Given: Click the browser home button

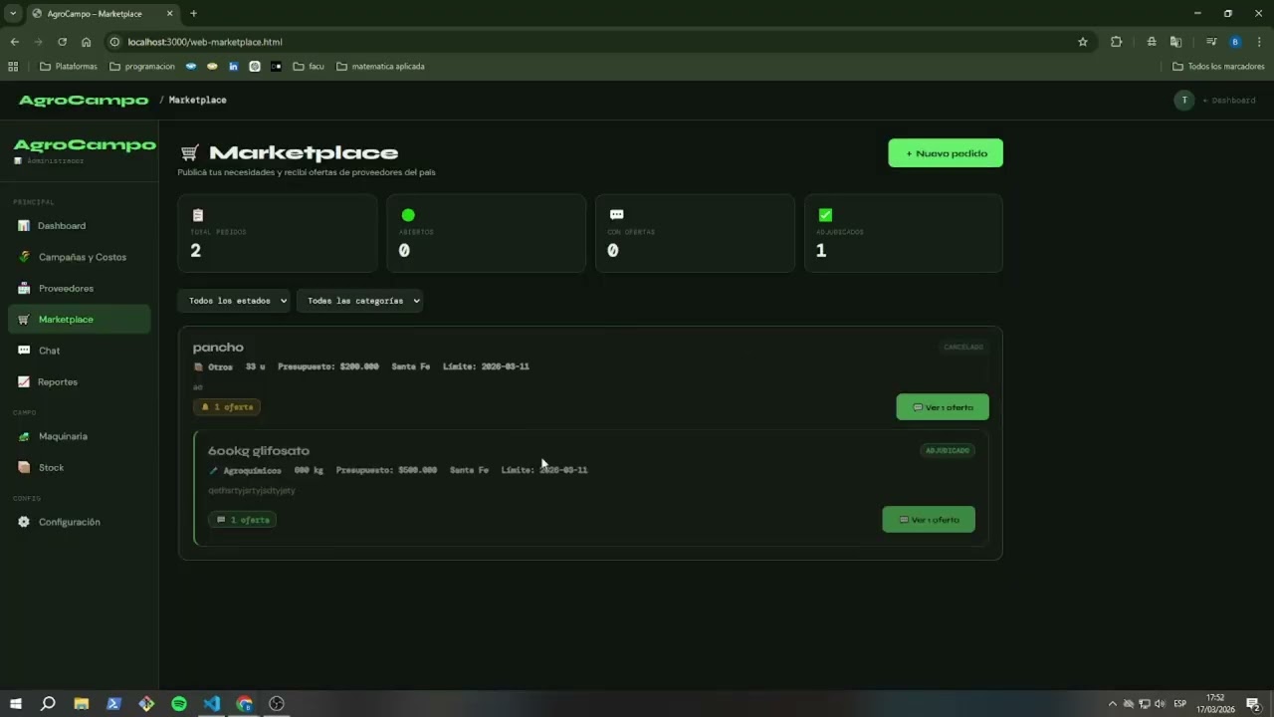Looking at the screenshot, I should tap(87, 42).
